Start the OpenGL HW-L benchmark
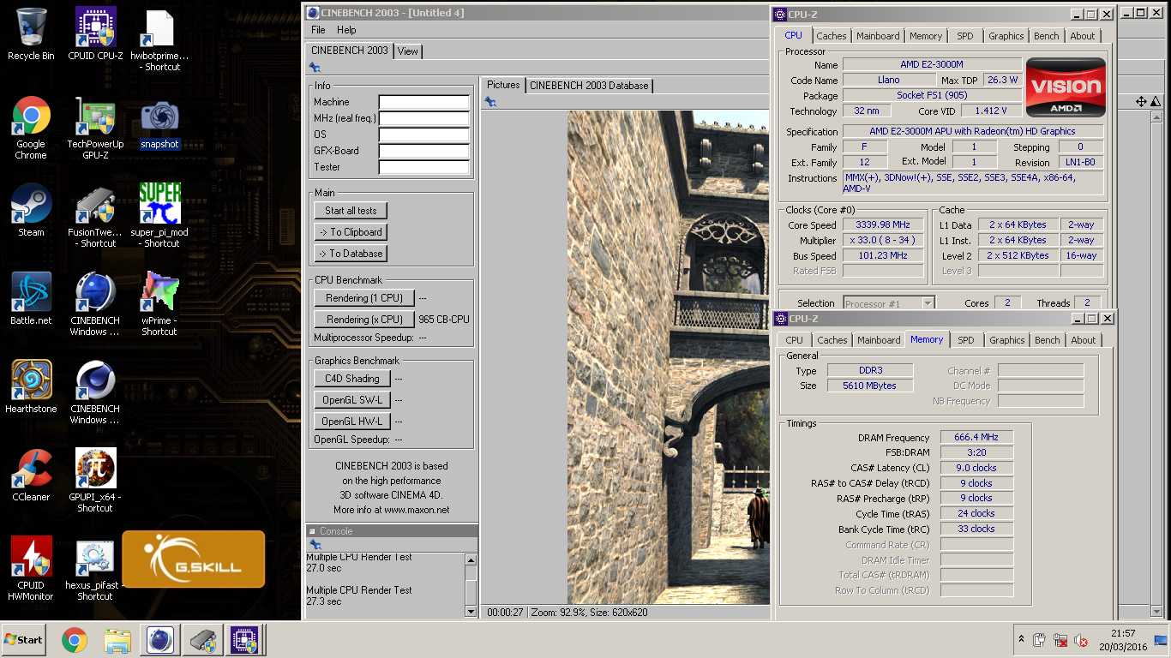Viewport: 1171px width, 658px height. (x=352, y=422)
